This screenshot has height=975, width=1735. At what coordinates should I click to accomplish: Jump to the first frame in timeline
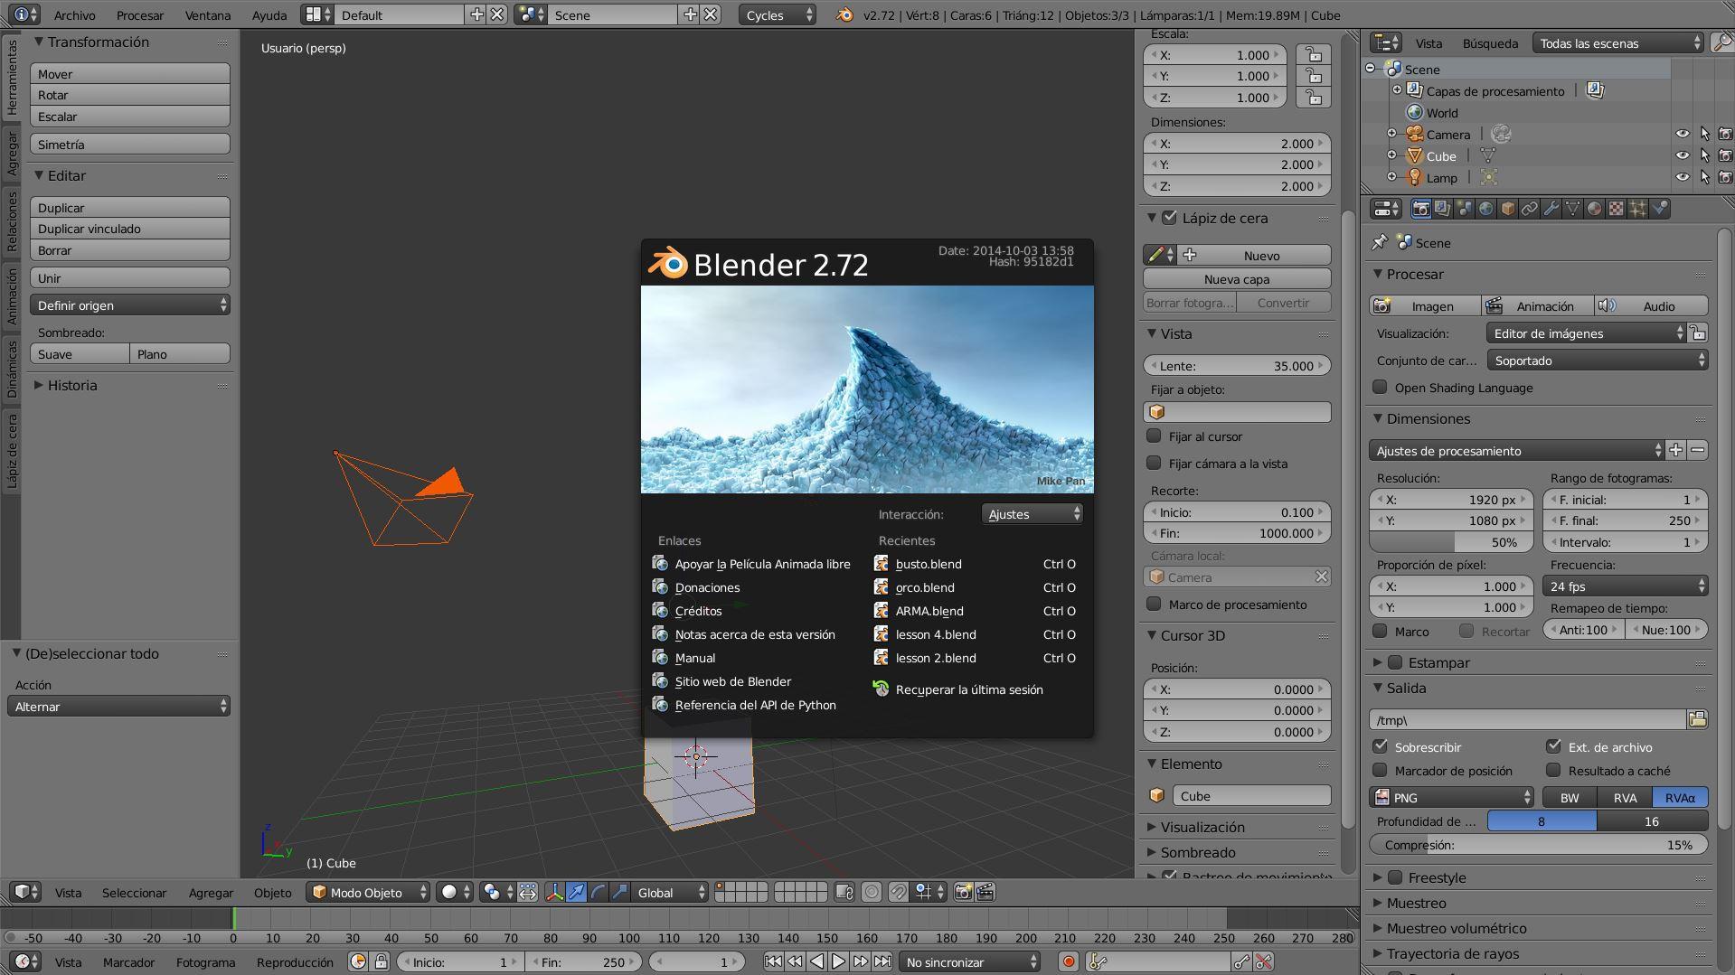(773, 961)
